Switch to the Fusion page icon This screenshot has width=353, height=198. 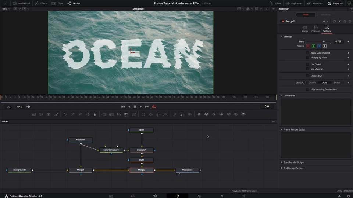(x=177, y=196)
